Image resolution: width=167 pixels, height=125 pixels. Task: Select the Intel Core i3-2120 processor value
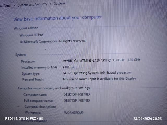pyautogui.click(x=101, y=60)
